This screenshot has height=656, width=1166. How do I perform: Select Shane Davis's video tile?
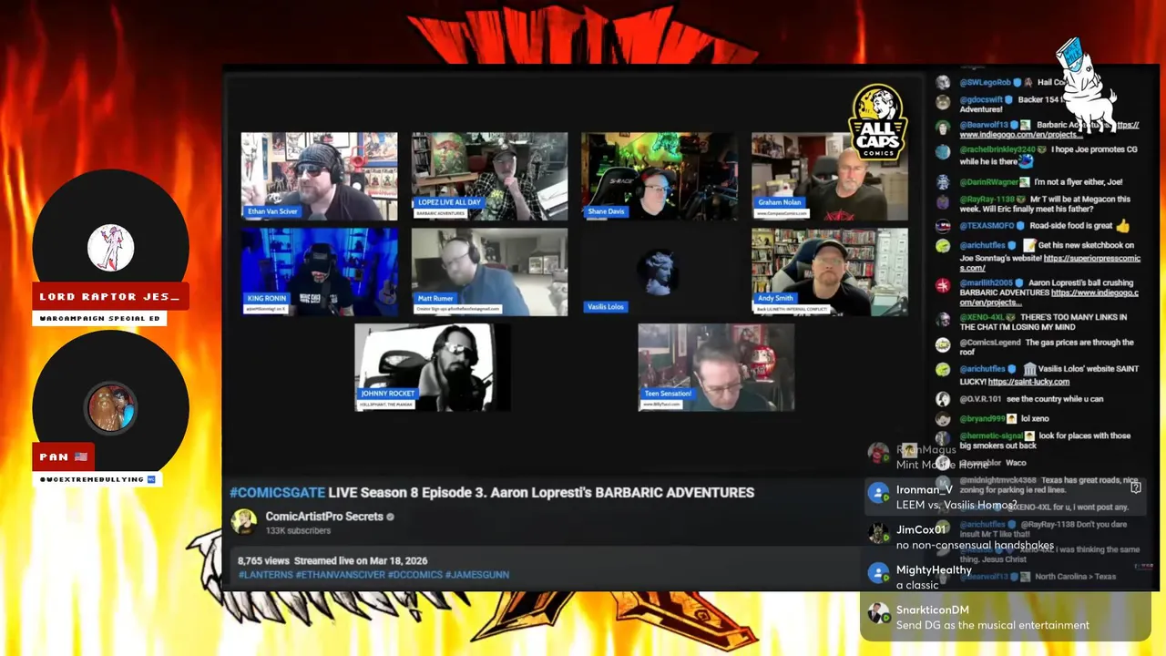(660, 176)
